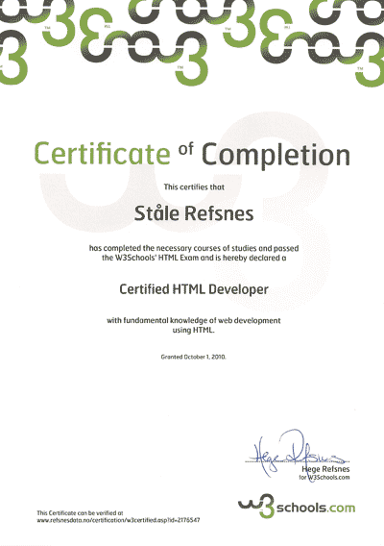Click "with fundamental knowledge of web development"
Screen dimensions: 384x546
point(193,320)
